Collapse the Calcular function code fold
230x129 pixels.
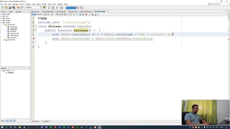[x=36, y=29]
